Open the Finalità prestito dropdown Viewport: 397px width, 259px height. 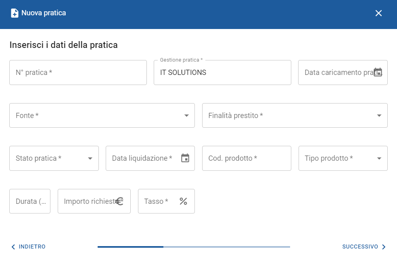coord(379,116)
